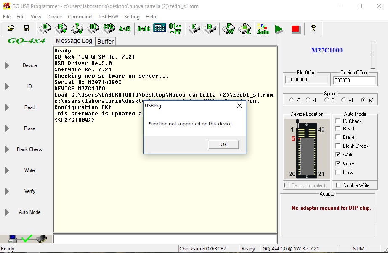The height and width of the screenshot is (253, 388).
Task: Open help with the question mark icon
Action: pos(313,29)
